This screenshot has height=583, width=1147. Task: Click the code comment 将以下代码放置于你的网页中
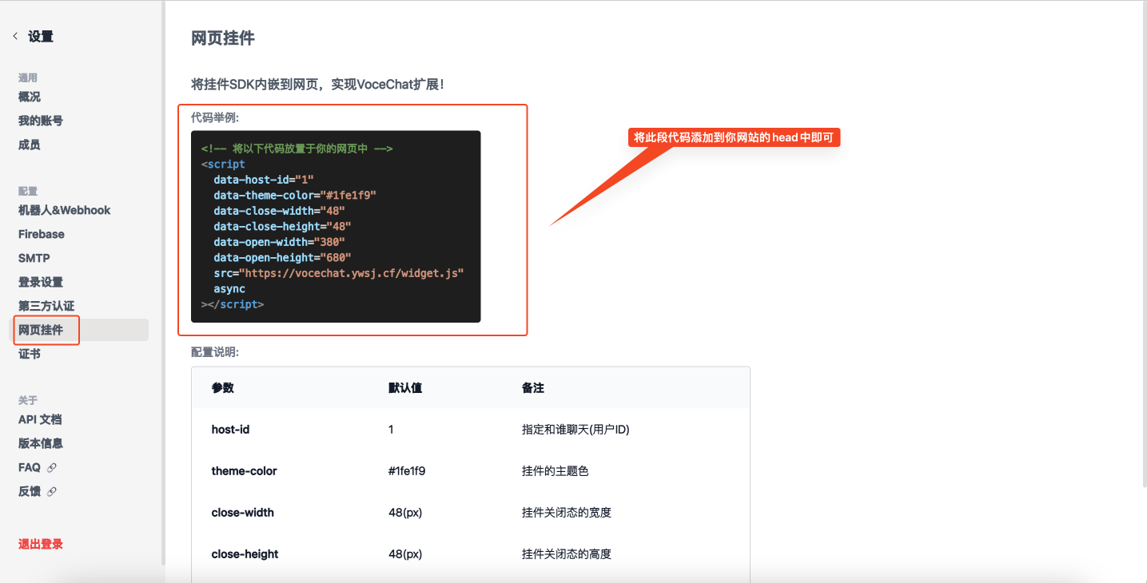click(x=297, y=149)
